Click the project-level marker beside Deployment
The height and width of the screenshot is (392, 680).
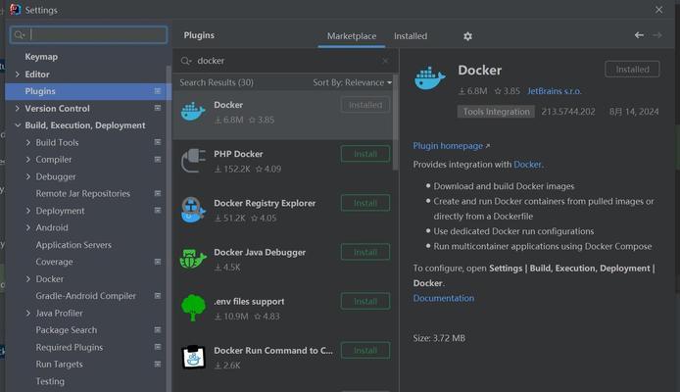(x=158, y=211)
